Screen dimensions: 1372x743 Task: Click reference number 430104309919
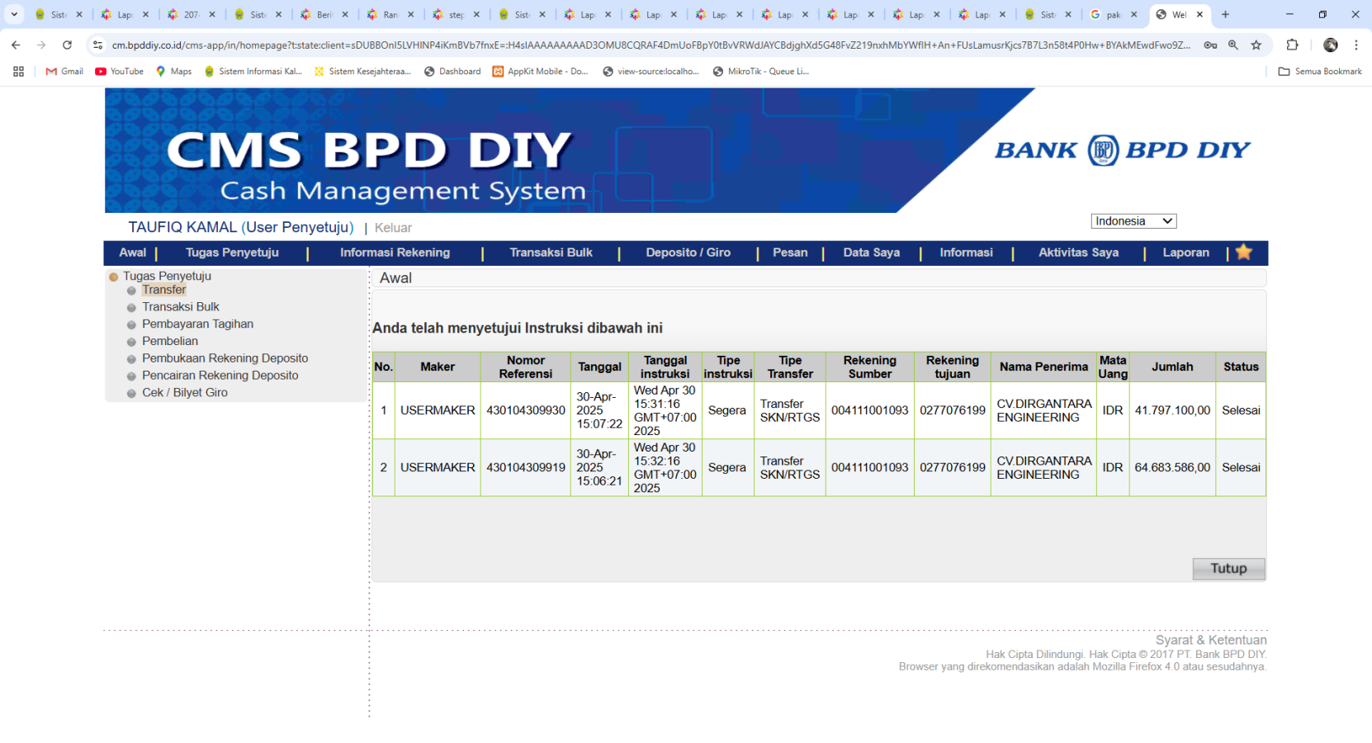click(526, 467)
